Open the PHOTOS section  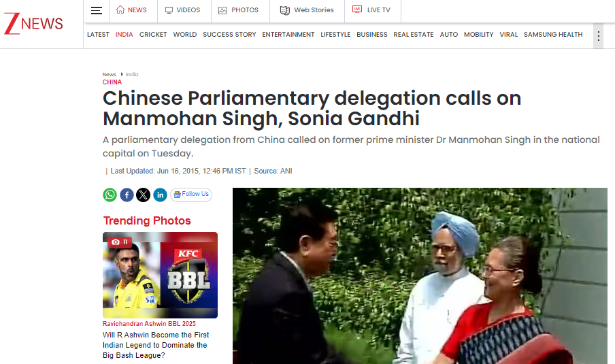(239, 10)
